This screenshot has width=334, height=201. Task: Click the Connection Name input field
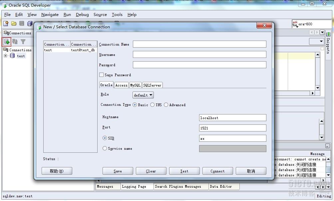[199, 44]
